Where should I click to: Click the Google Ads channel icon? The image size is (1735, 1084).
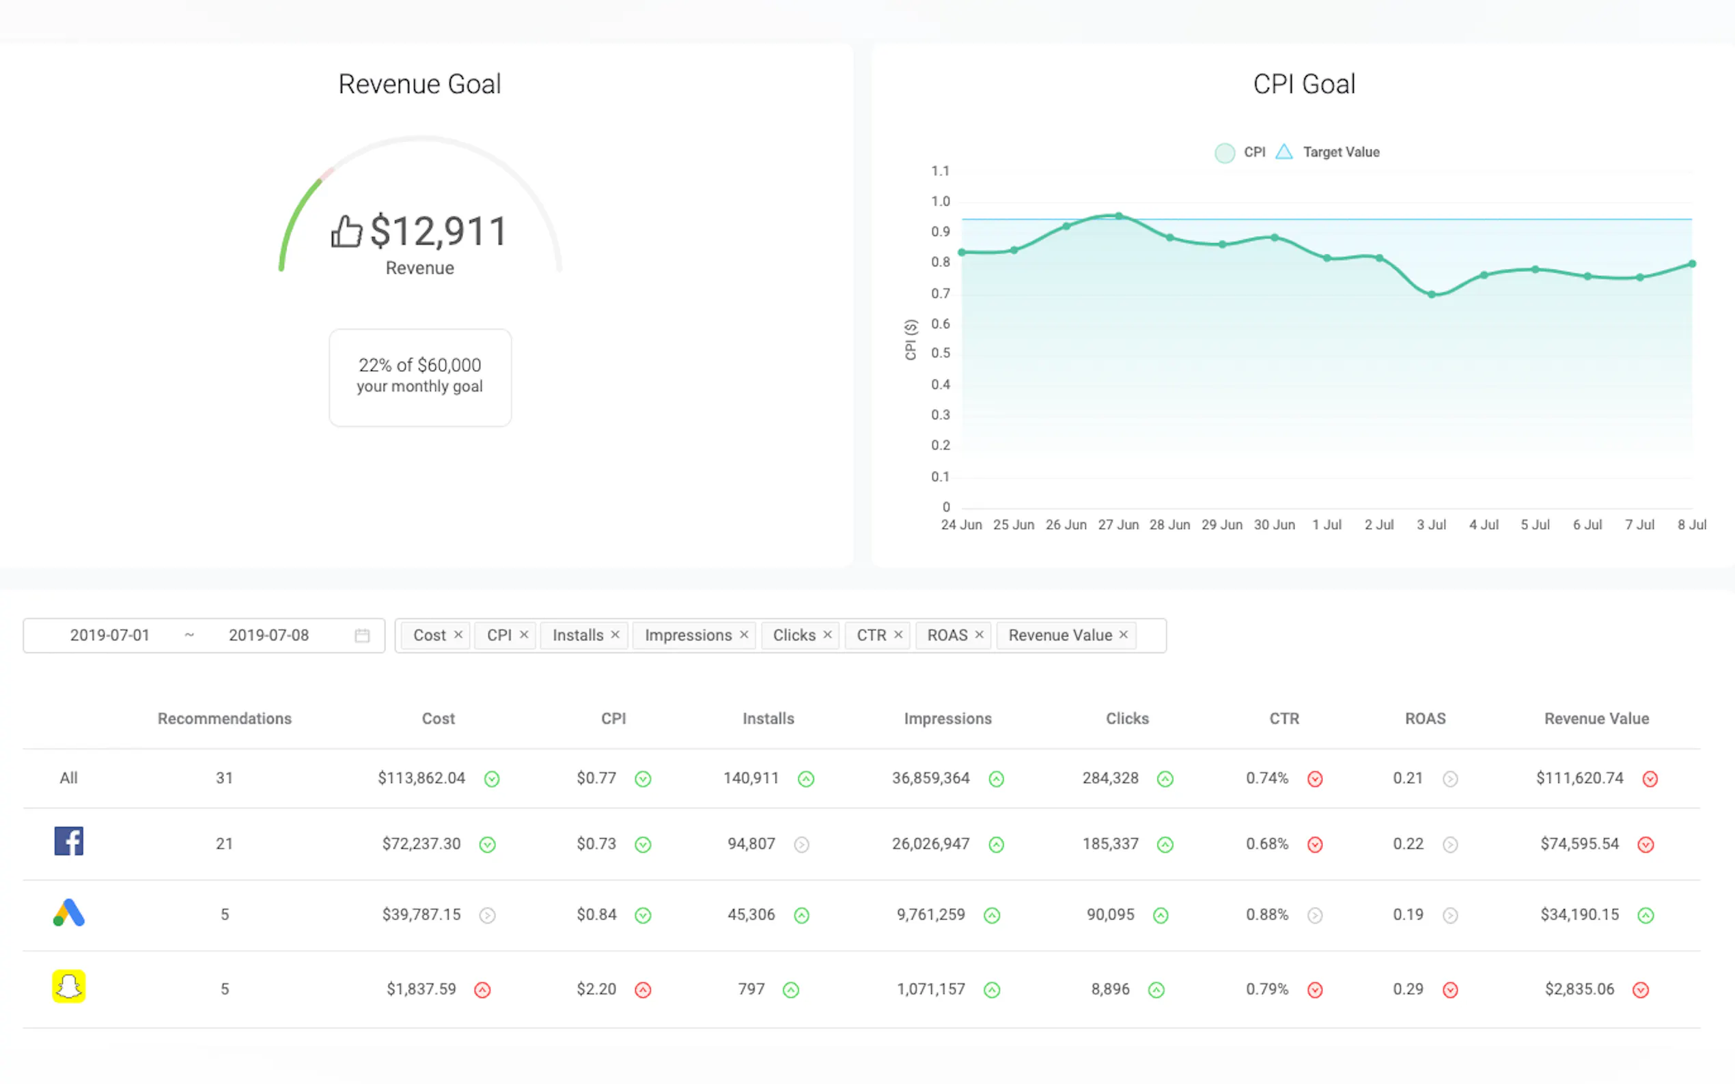(x=69, y=913)
